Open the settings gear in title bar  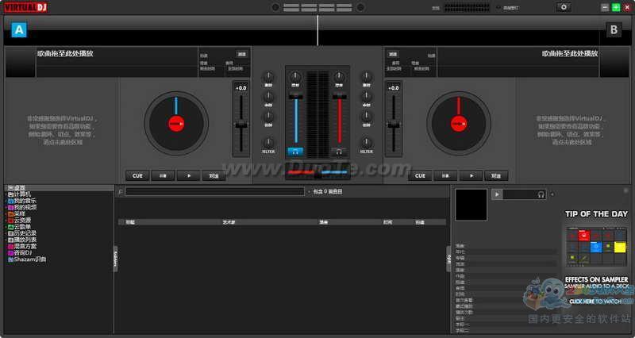pyautogui.click(x=564, y=7)
